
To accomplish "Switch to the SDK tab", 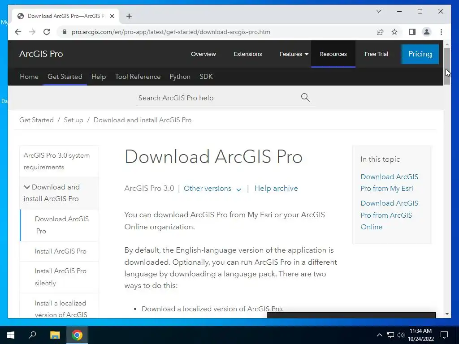I will coord(206,77).
